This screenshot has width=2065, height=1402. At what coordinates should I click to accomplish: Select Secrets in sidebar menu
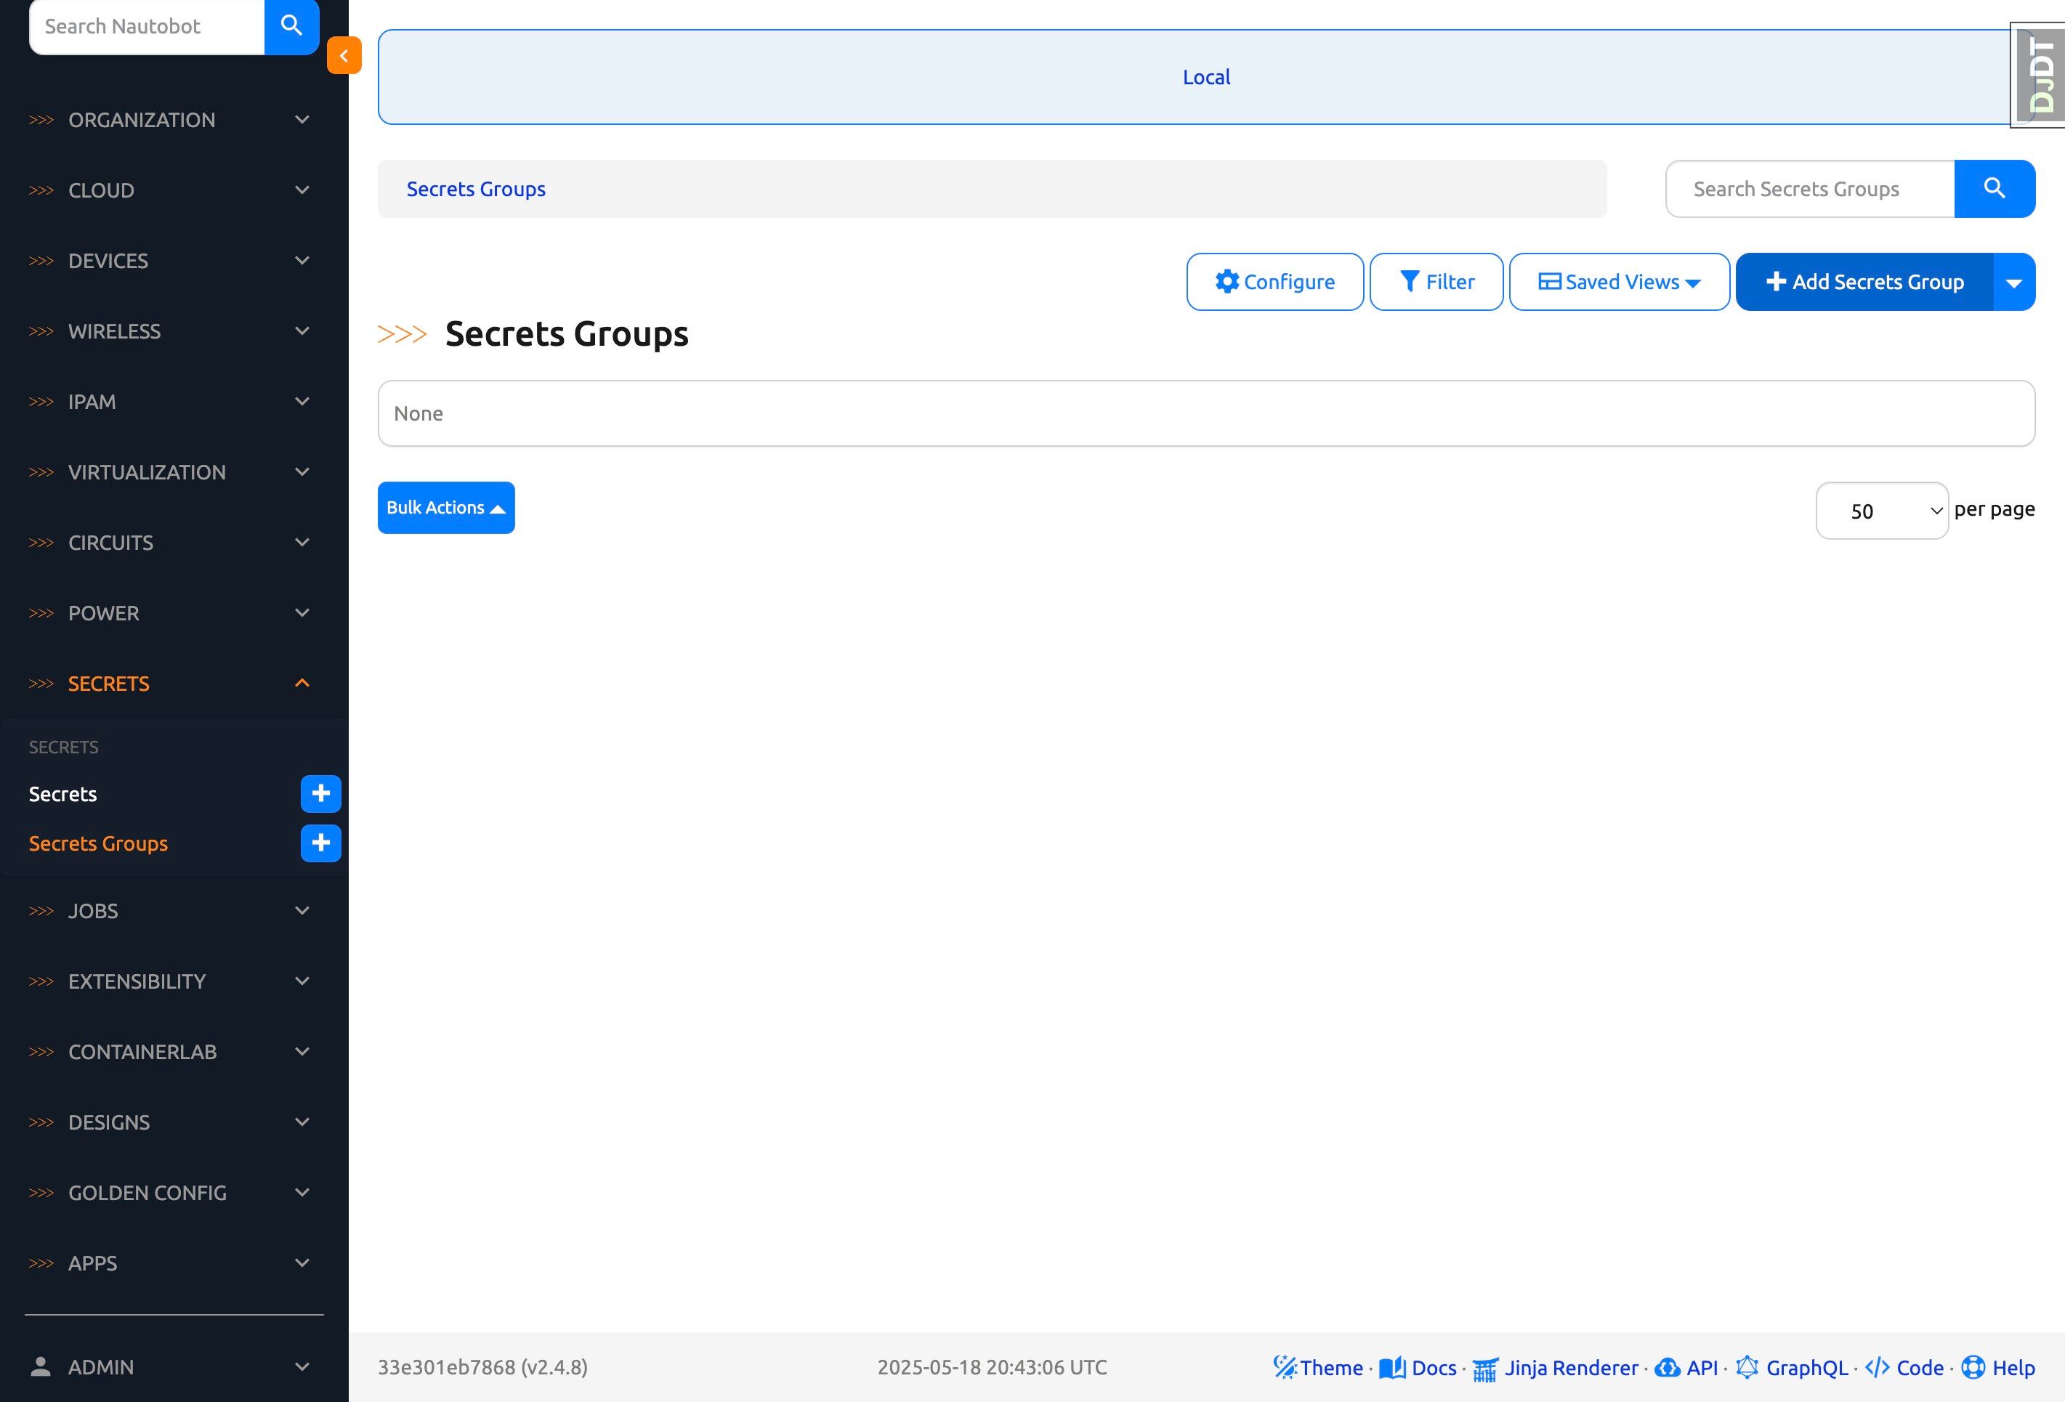tap(63, 793)
